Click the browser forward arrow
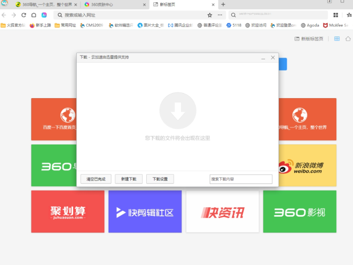 tap(14, 15)
